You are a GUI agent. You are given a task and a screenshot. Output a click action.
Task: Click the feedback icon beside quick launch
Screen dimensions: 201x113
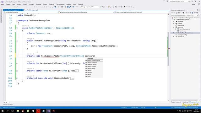click(x=167, y=1)
